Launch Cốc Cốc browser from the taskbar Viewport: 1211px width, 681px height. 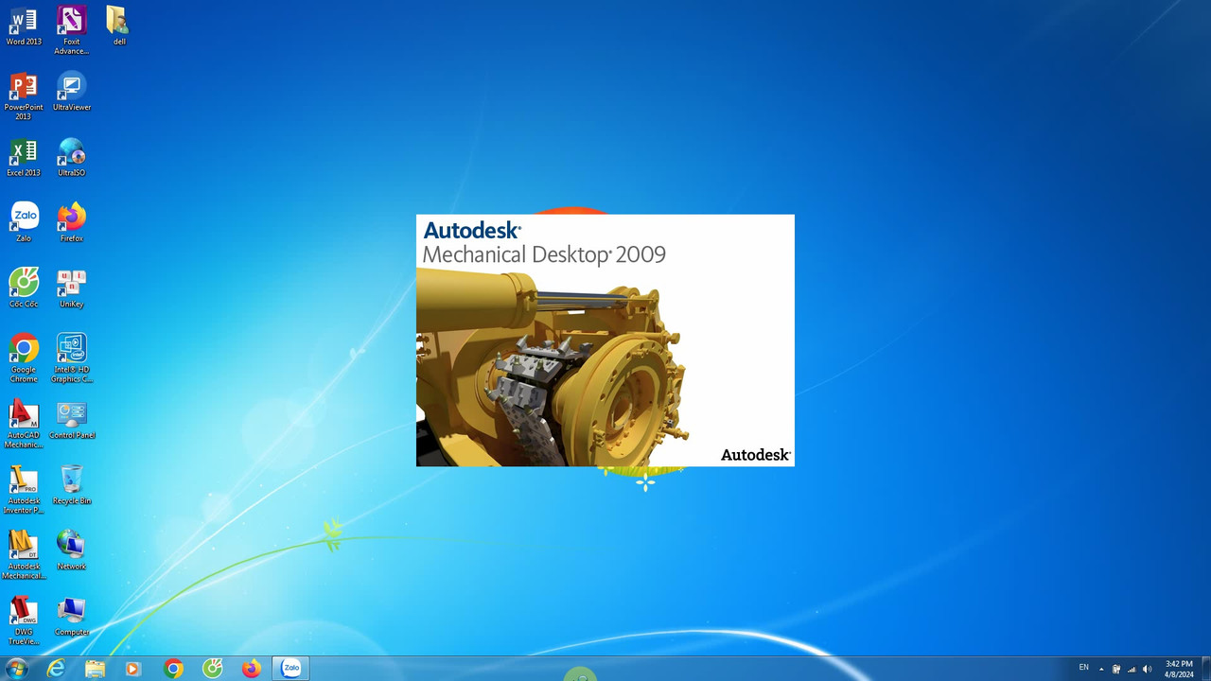point(213,669)
